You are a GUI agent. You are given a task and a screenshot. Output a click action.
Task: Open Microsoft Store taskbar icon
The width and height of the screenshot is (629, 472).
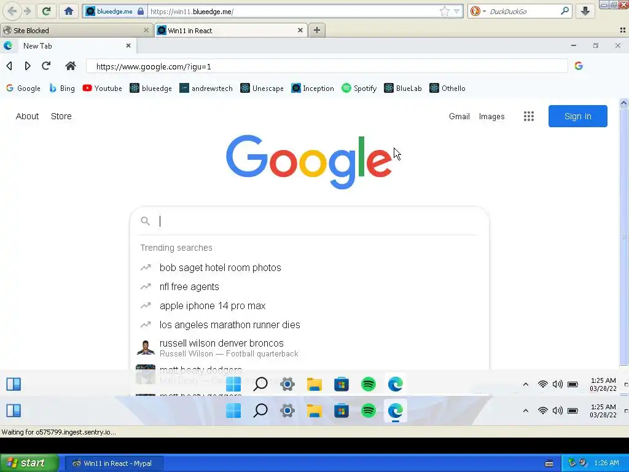342,411
